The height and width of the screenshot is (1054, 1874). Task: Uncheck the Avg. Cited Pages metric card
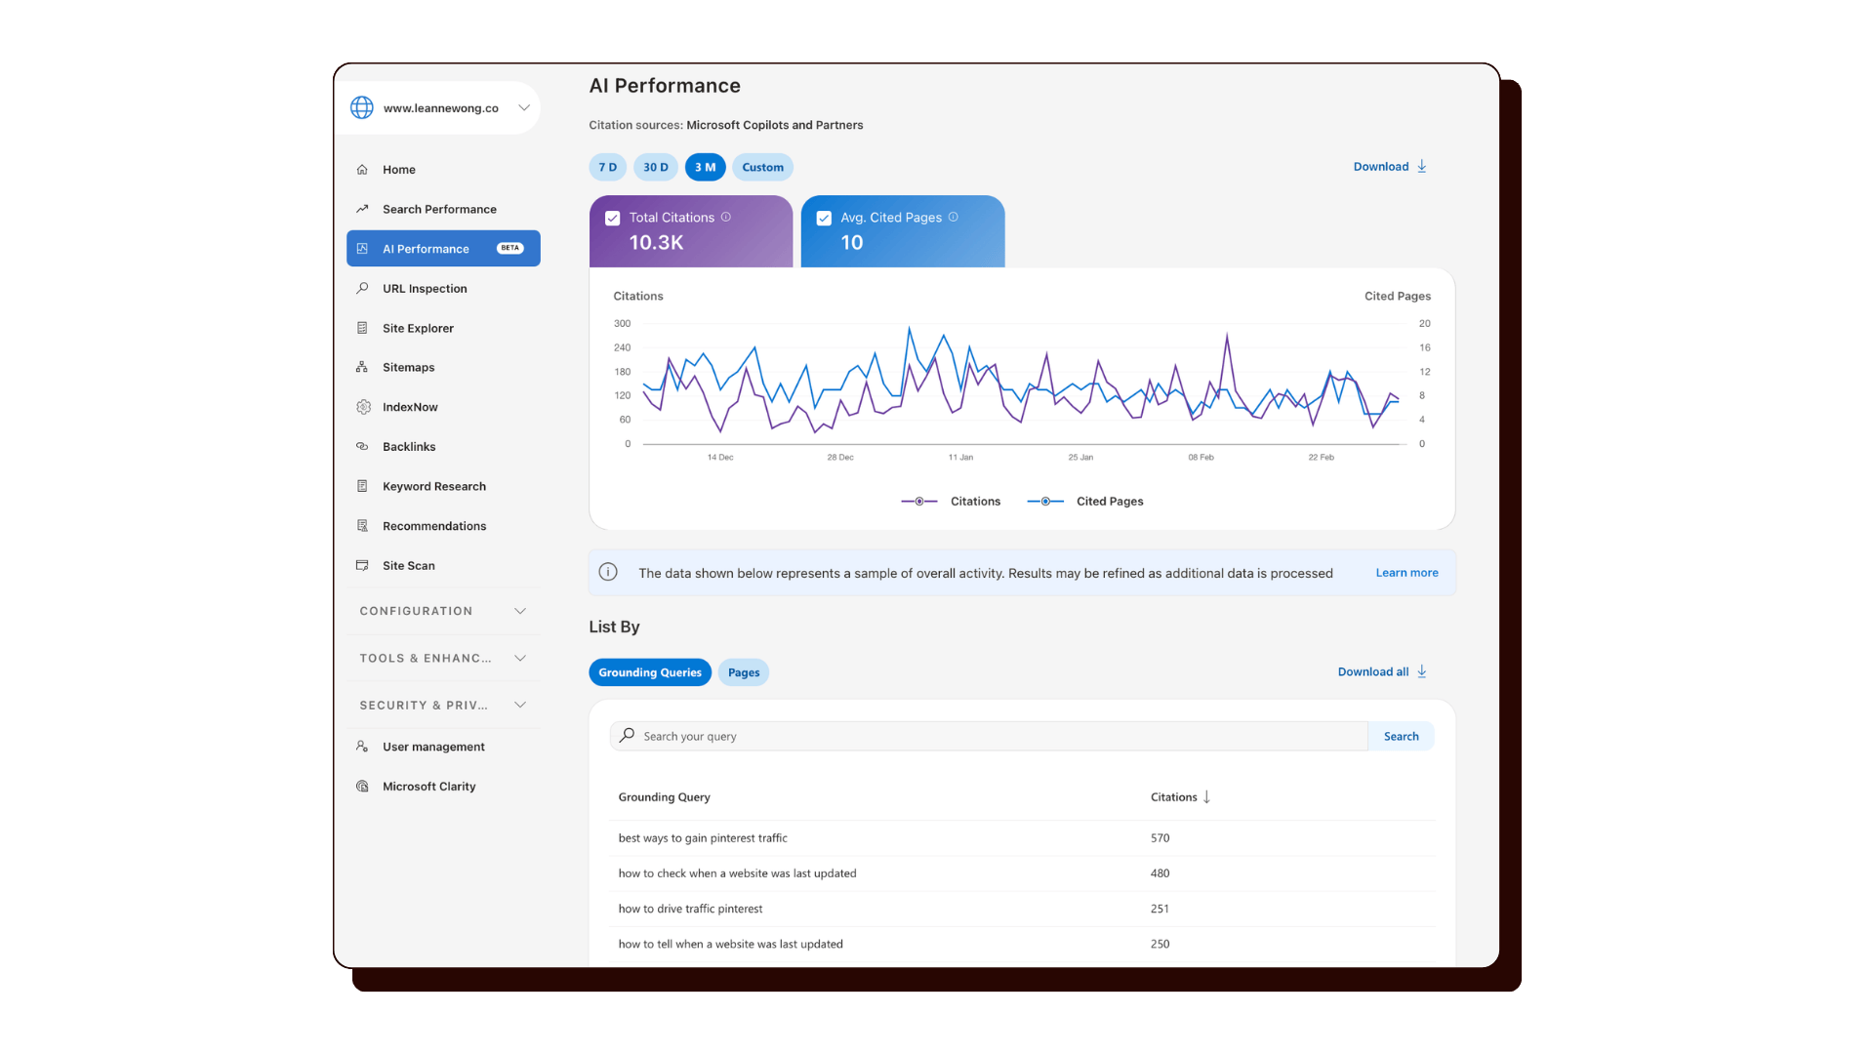(824, 217)
